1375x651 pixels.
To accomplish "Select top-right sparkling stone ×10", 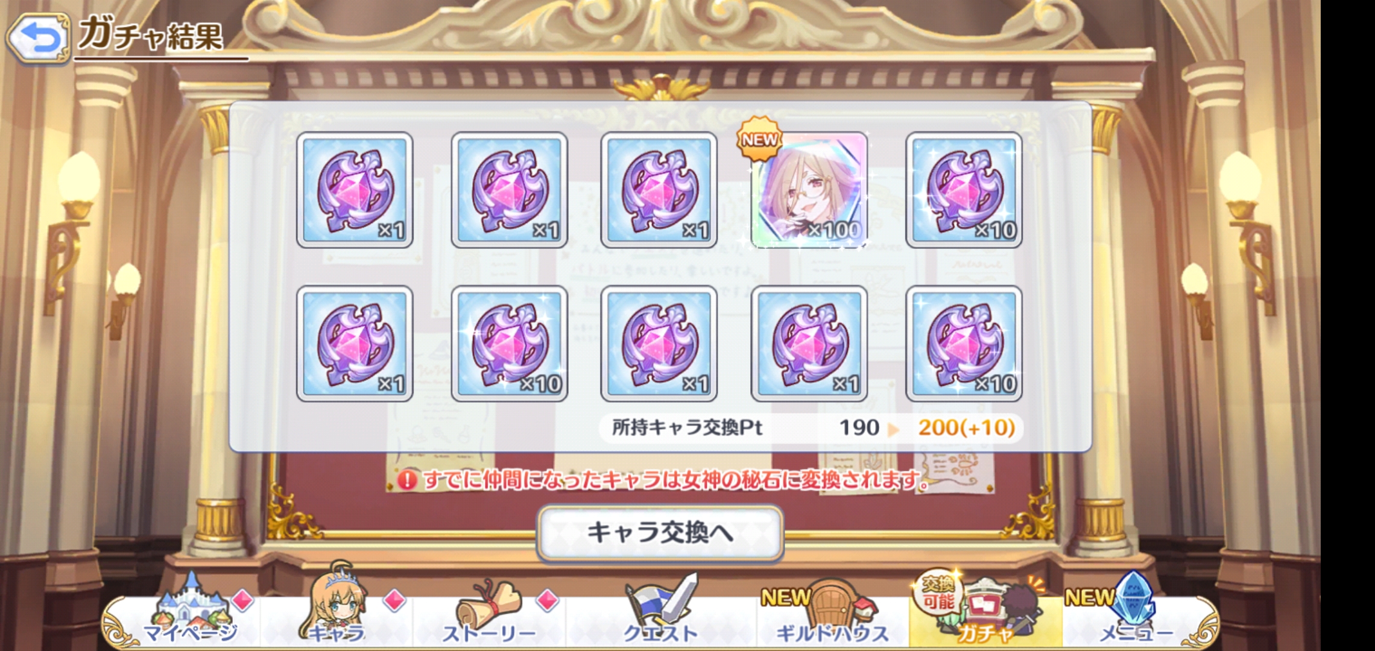I will coord(964,190).
